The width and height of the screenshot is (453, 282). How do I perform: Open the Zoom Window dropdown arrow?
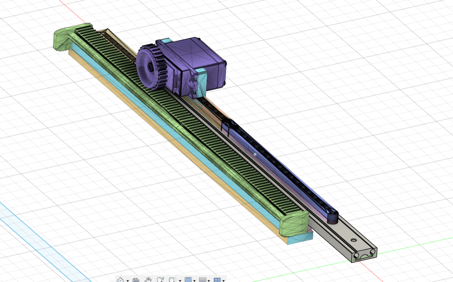pyautogui.click(x=180, y=281)
